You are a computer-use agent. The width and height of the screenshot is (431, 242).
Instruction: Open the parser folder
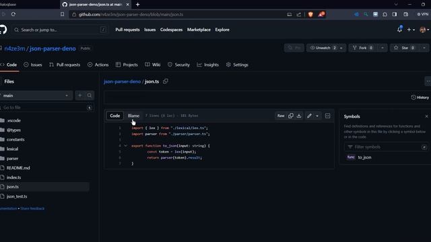[x=12, y=159]
